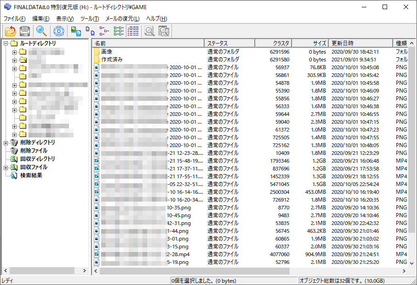417x285 pixels.
Task: Collapse the ルートディレクトリ tree node
Action: (6, 44)
